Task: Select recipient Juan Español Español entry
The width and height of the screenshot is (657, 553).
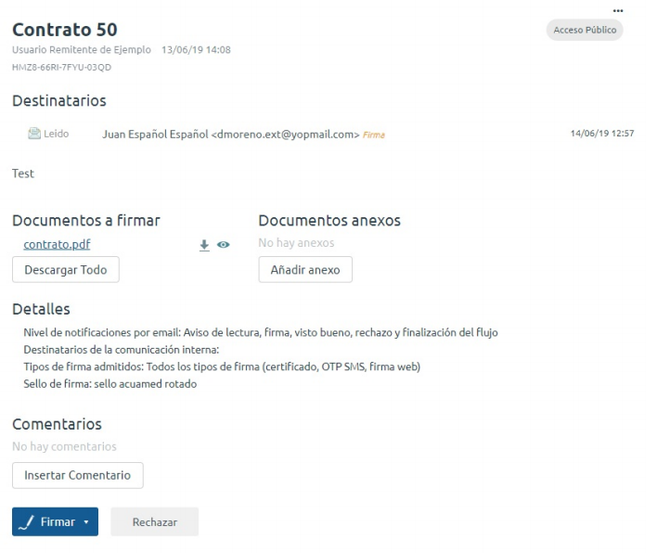Action: coord(231,135)
